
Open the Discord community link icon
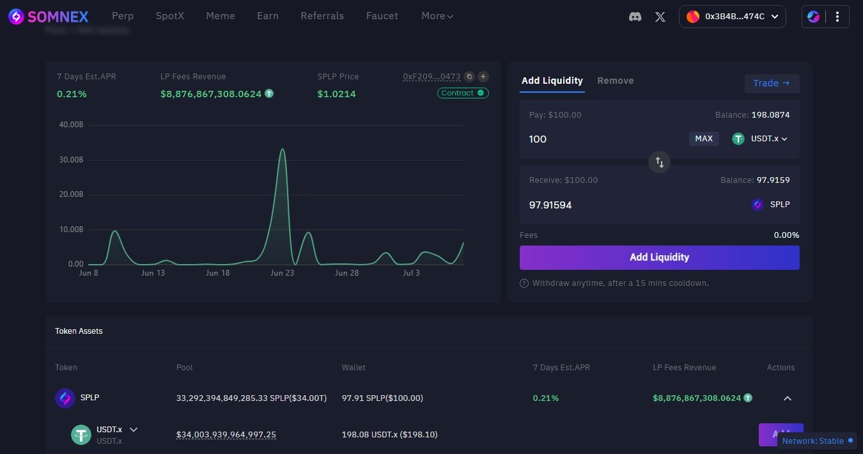635,17
